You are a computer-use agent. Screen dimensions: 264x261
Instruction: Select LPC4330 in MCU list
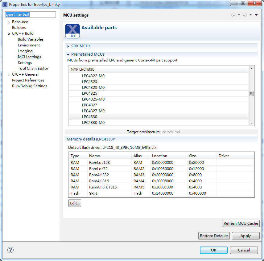(x=159, y=117)
